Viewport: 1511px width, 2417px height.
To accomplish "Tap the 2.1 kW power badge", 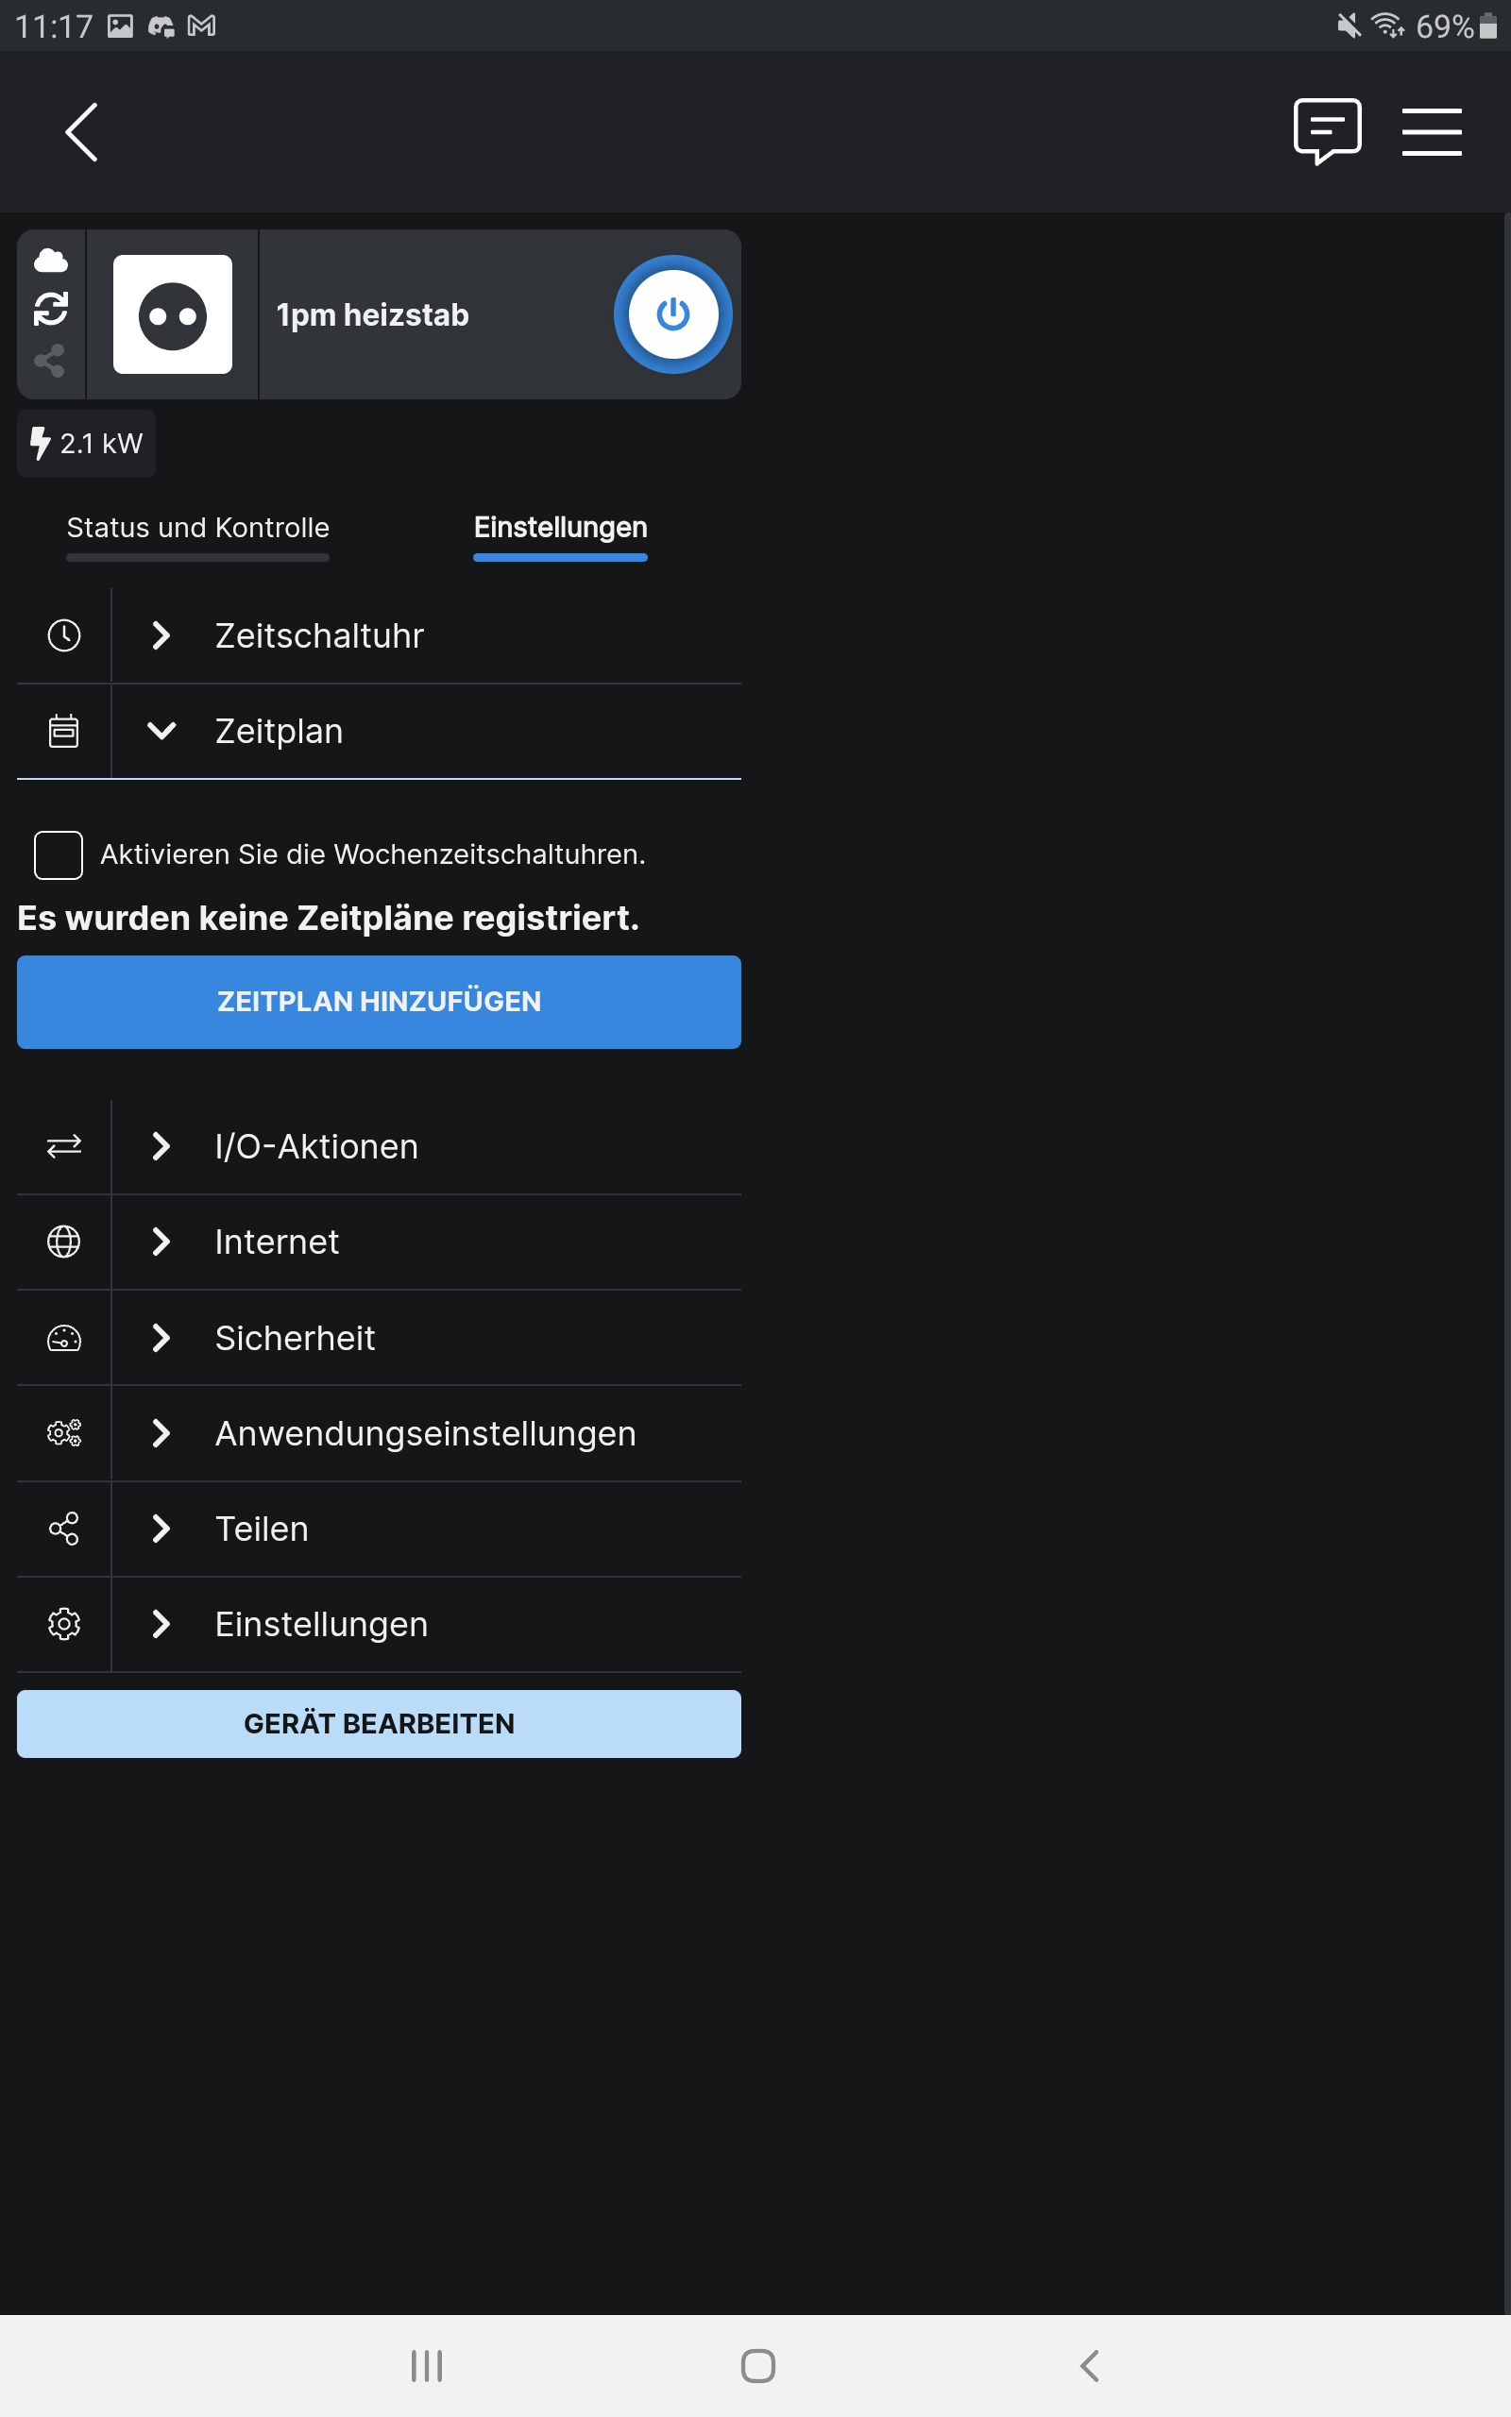I will (87, 444).
